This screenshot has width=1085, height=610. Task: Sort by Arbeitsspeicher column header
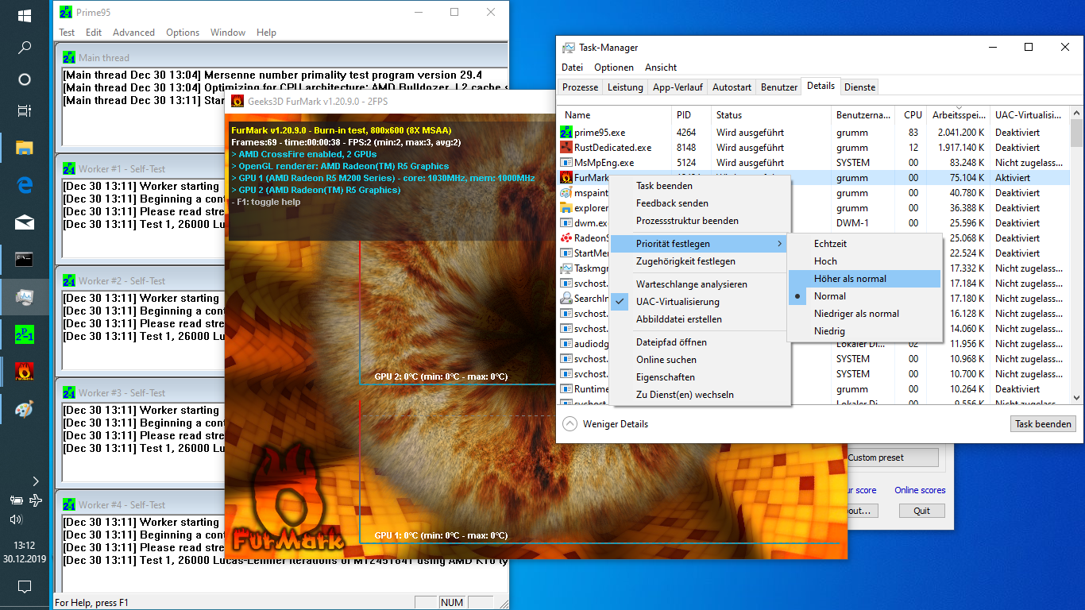click(959, 115)
